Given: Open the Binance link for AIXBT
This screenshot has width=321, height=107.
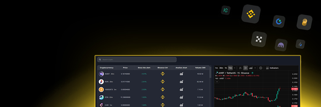Looking at the screenshot, I should pos(163,74).
